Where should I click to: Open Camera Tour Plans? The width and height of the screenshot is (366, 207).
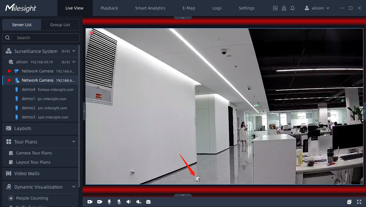[34, 153]
